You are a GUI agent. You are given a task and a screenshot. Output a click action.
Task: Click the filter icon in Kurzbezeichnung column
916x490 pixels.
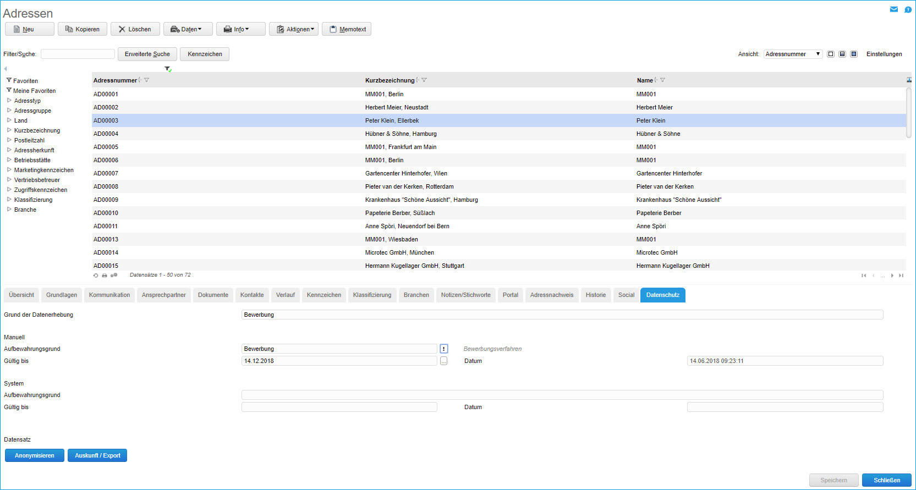pyautogui.click(x=424, y=80)
